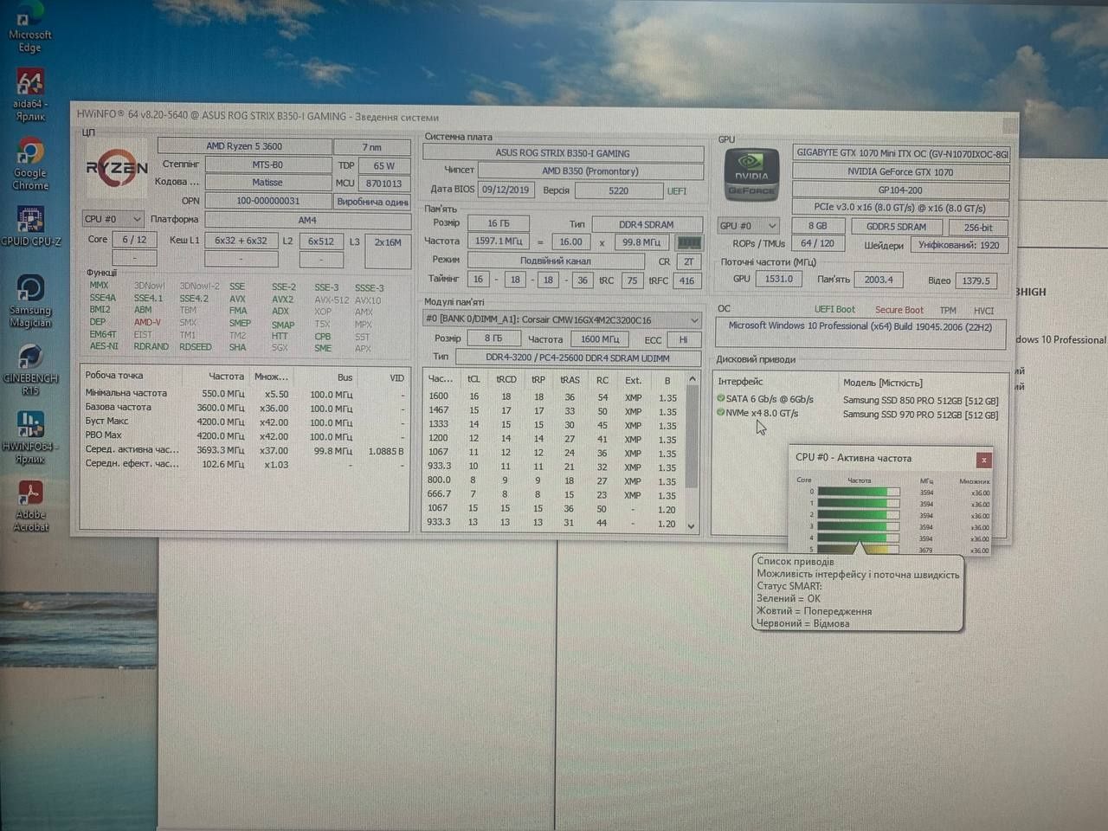Click the TPM label in OS section

click(x=948, y=310)
